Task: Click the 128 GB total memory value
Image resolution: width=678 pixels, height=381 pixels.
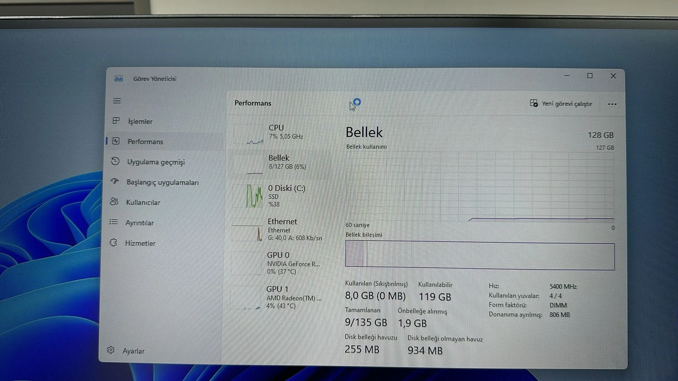Action: 601,135
